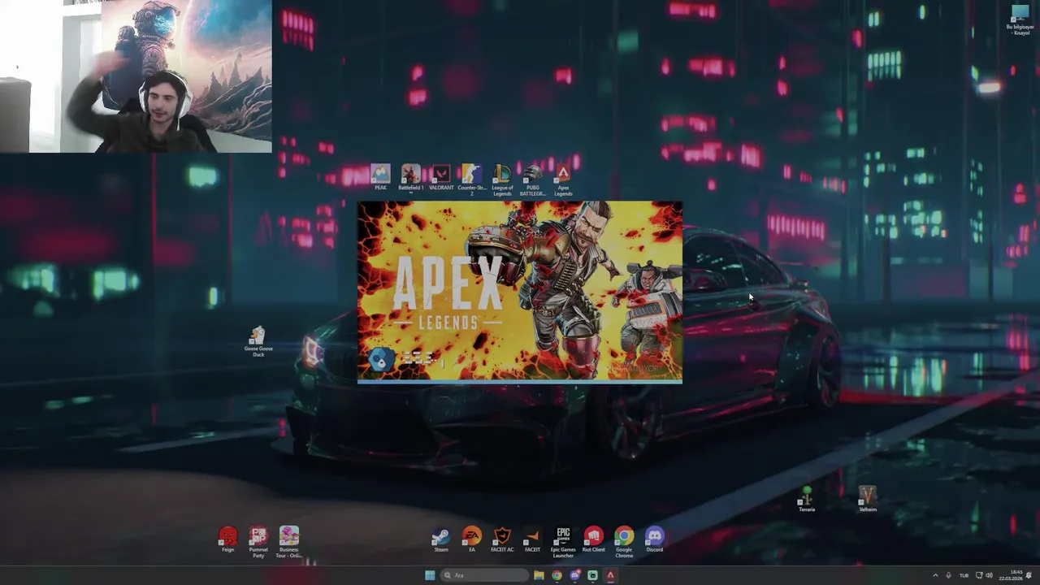
Task: Open the PEAK desktop shortcut
Action: (x=380, y=178)
